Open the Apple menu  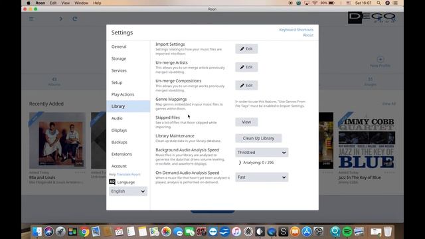click(29, 3)
